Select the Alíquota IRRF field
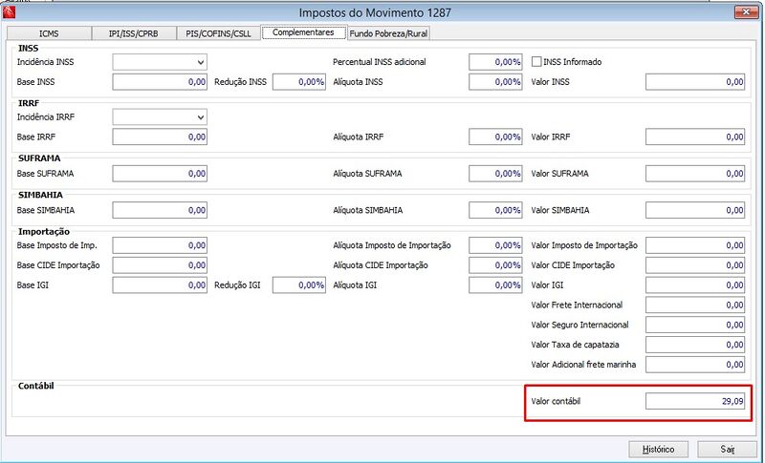The height and width of the screenshot is (463, 765). click(495, 137)
